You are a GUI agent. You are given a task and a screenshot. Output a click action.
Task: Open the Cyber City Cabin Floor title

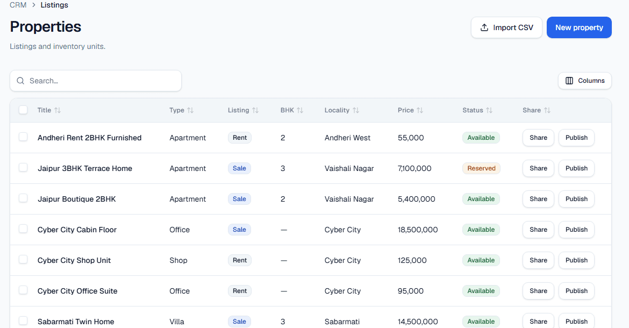coord(77,230)
